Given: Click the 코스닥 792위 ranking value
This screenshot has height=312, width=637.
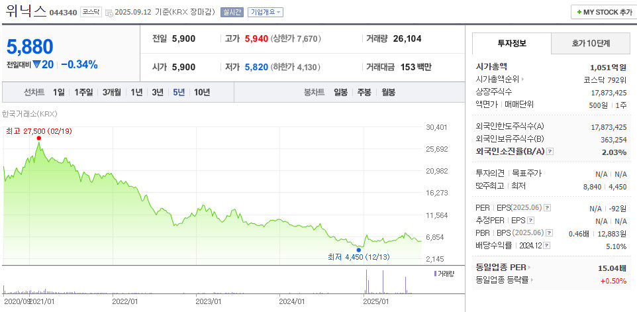Looking at the screenshot, I should [605, 79].
